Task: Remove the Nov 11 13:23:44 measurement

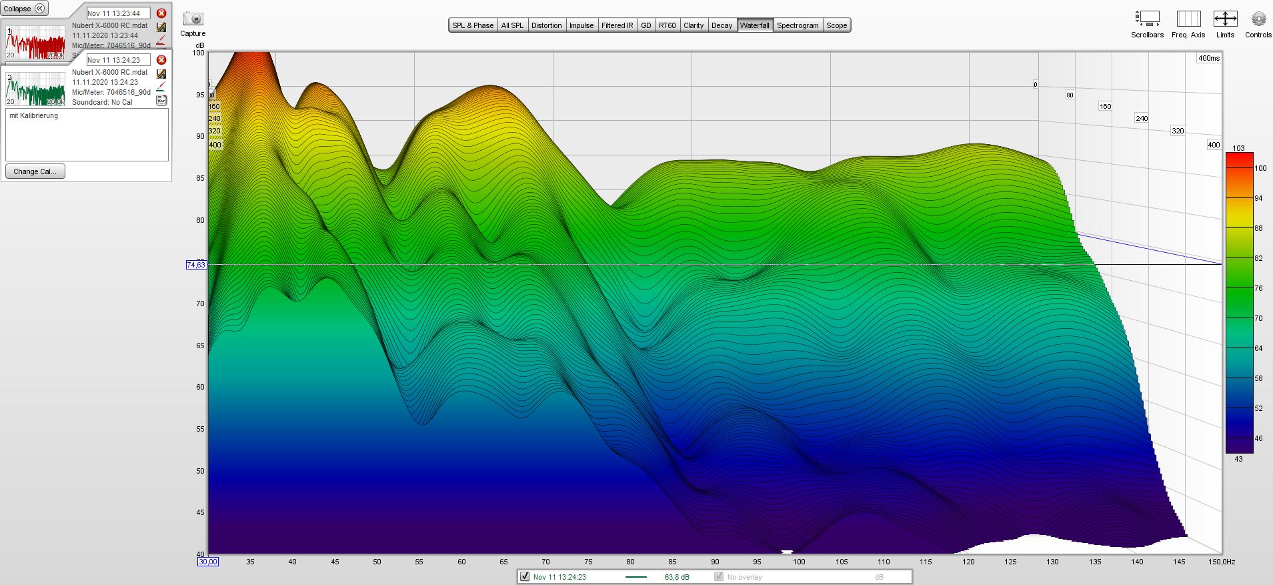Action: point(161,13)
